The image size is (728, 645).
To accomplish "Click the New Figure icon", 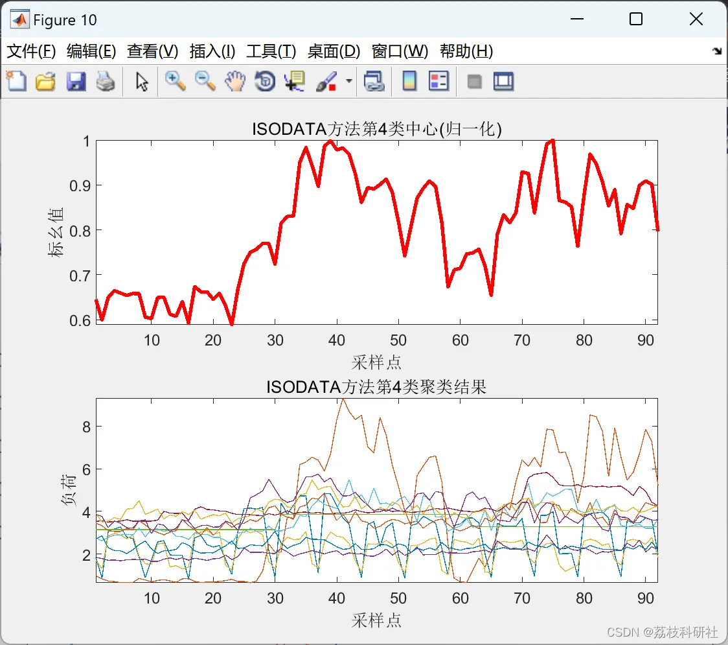I will coord(17,82).
